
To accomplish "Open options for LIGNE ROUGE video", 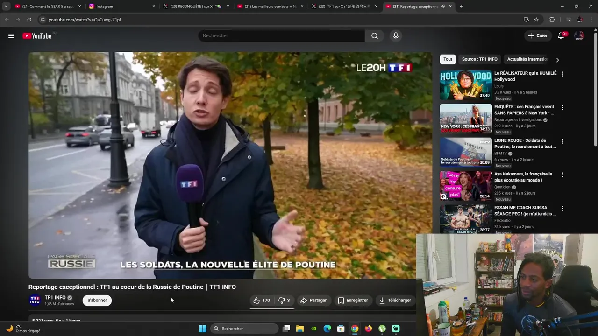I will 562,141.
